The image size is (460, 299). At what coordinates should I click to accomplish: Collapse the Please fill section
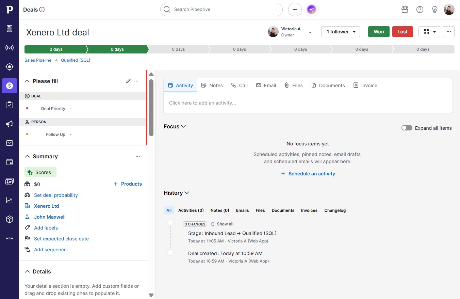pos(28,81)
